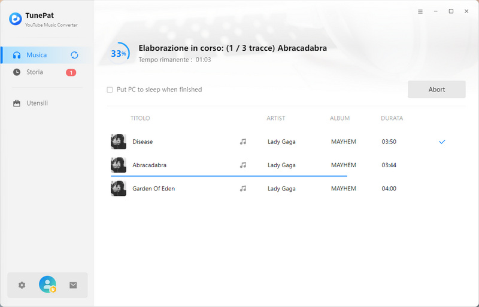
Task: Click the music note icon for Disease
Action: pyautogui.click(x=243, y=142)
